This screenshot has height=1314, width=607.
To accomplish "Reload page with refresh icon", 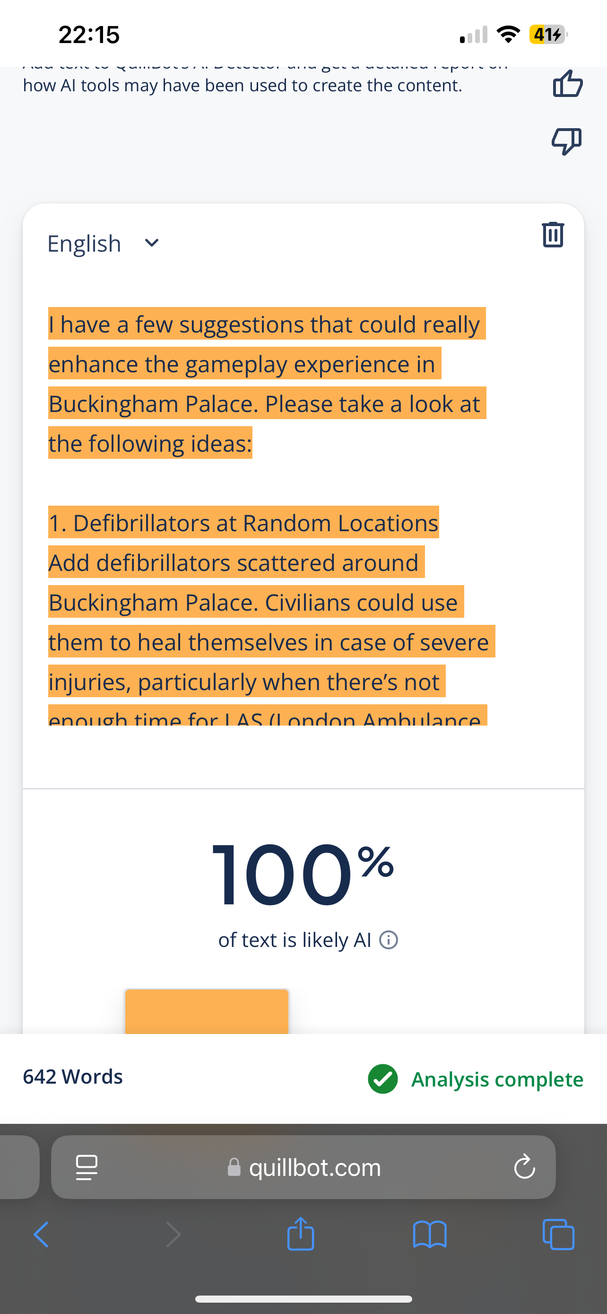I will coord(524,1166).
